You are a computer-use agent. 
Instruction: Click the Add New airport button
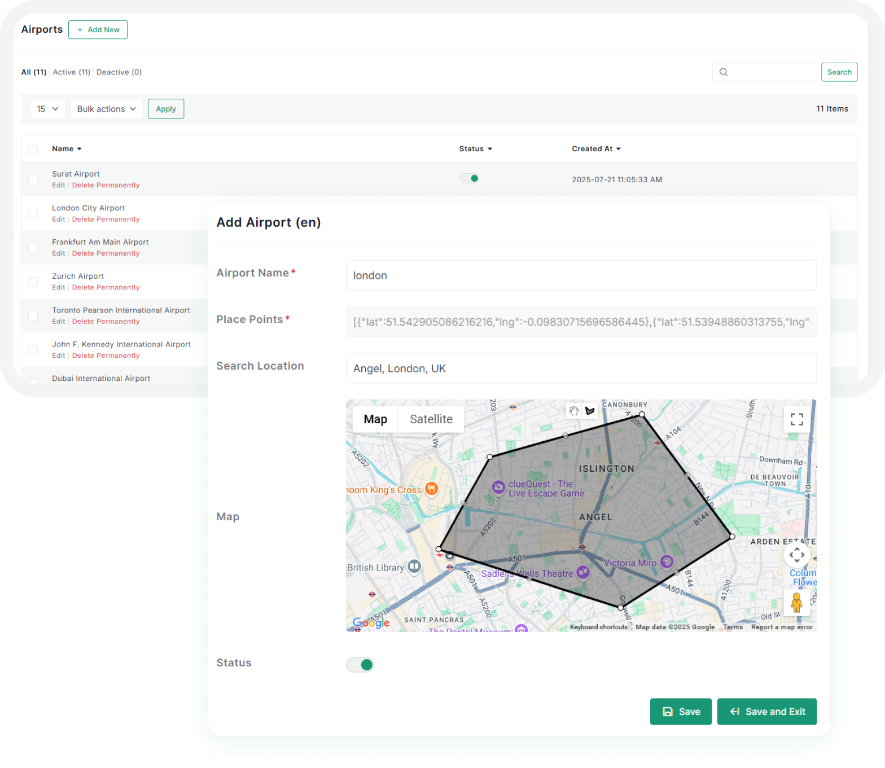98,30
